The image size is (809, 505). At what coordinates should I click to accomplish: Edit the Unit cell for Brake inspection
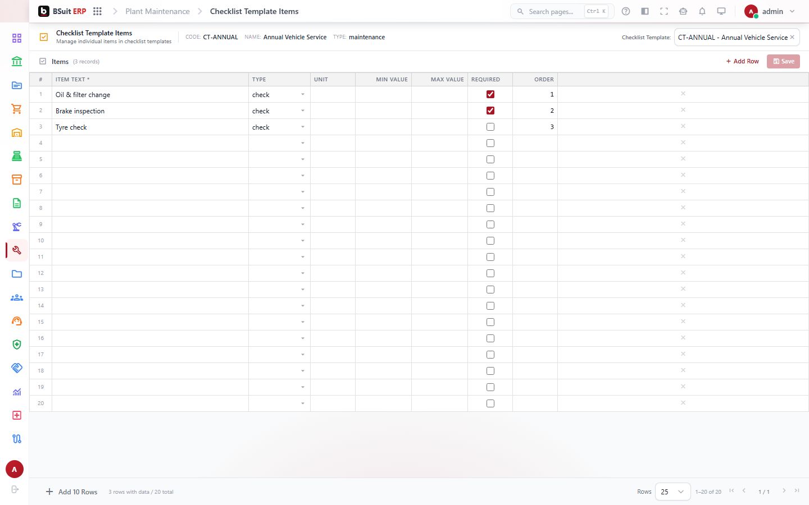click(x=333, y=111)
